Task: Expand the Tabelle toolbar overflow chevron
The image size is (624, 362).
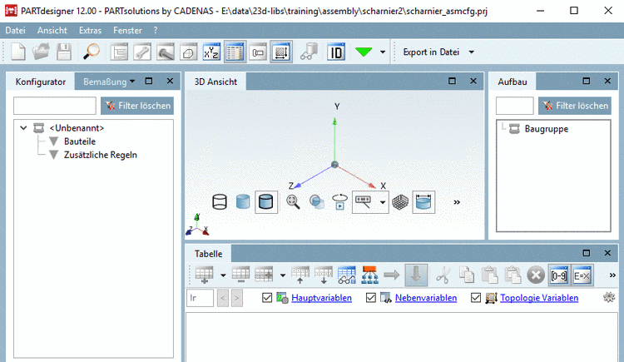Action: pos(612,275)
